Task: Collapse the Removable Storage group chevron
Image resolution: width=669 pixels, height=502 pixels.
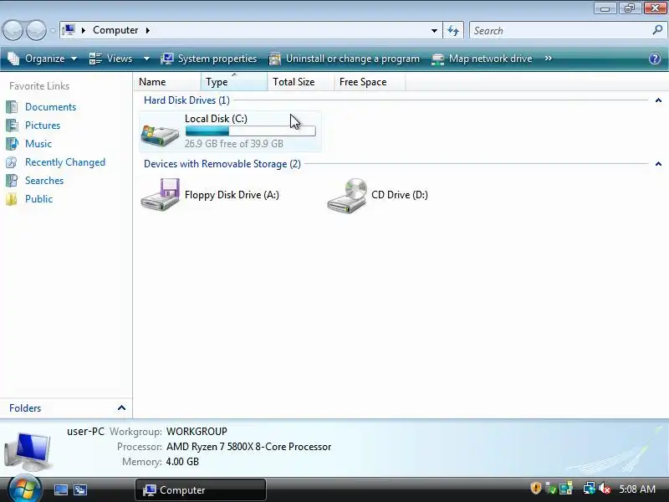Action: [x=658, y=164]
